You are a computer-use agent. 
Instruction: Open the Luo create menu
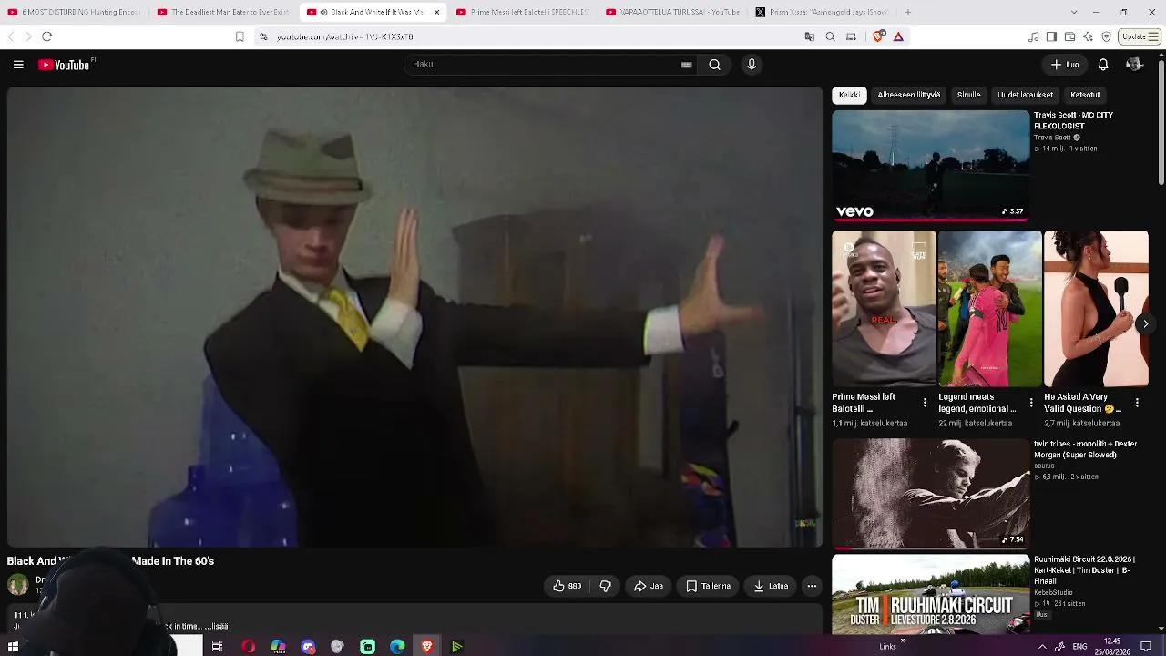point(1065,65)
